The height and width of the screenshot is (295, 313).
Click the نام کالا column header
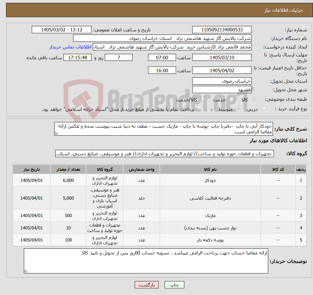coord(210,170)
